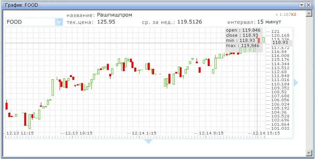315x159 pixels.
Task: Click the График: FOOD window title
Action: click(x=21, y=5)
